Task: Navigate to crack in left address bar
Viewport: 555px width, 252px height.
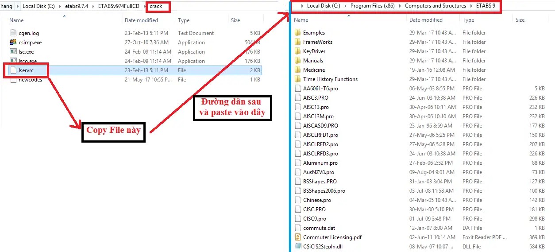Action: point(156,6)
